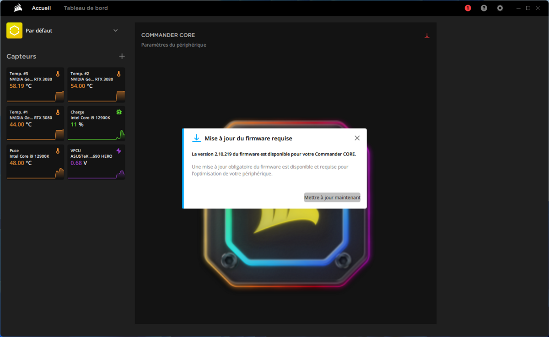Image resolution: width=549 pixels, height=337 pixels.
Task: Click the 58.19 °C temperature value
Action: tap(21, 86)
